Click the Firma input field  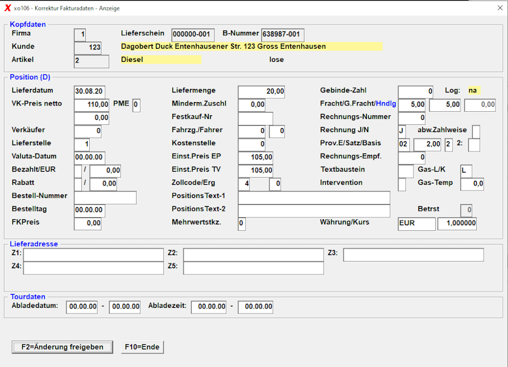[80, 34]
